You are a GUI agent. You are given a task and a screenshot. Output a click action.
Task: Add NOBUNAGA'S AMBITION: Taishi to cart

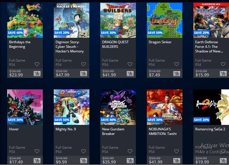[x=177, y=161]
